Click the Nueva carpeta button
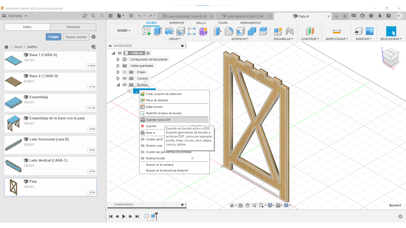 (x=76, y=37)
